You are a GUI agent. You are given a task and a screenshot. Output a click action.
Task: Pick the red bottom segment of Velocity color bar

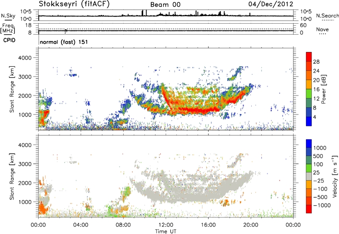tap(309, 209)
